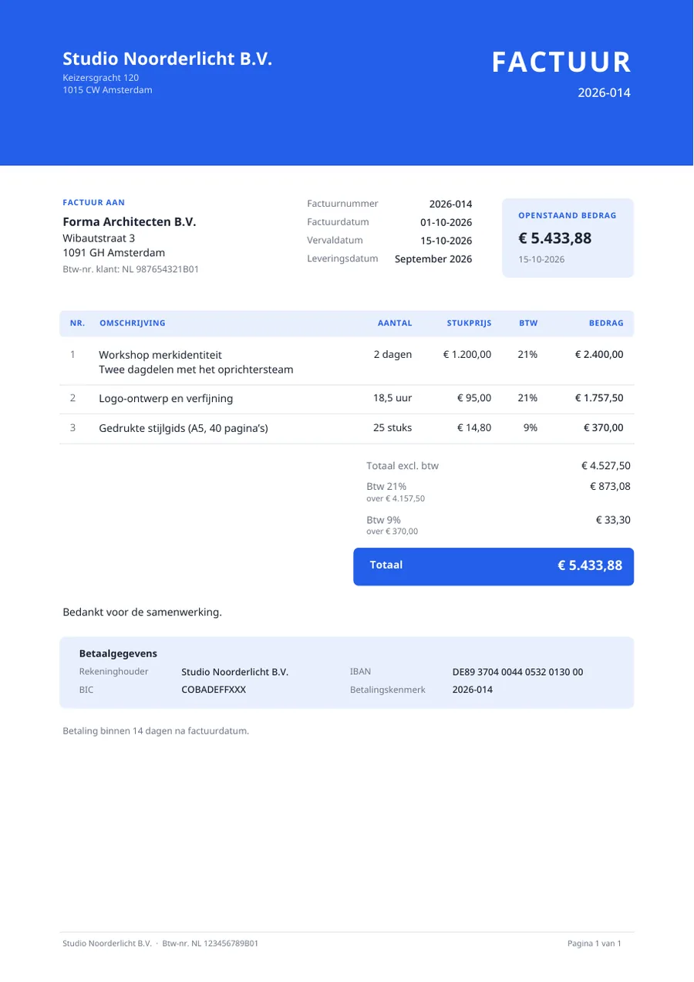Click the "Totaal" label in the blue bar
694x982 pixels.
[x=386, y=565]
